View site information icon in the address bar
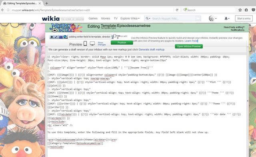Image resolution: width=256 pixels, height=157 pixels. click(x=8, y=10)
